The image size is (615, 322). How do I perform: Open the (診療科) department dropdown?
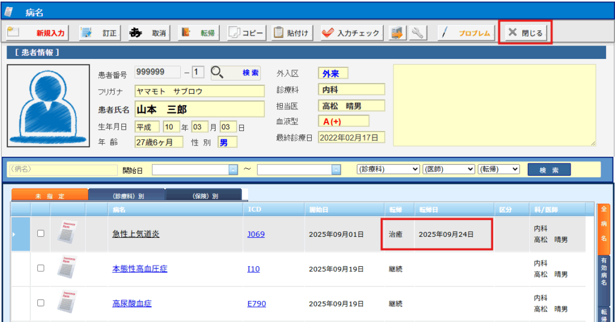pos(387,170)
